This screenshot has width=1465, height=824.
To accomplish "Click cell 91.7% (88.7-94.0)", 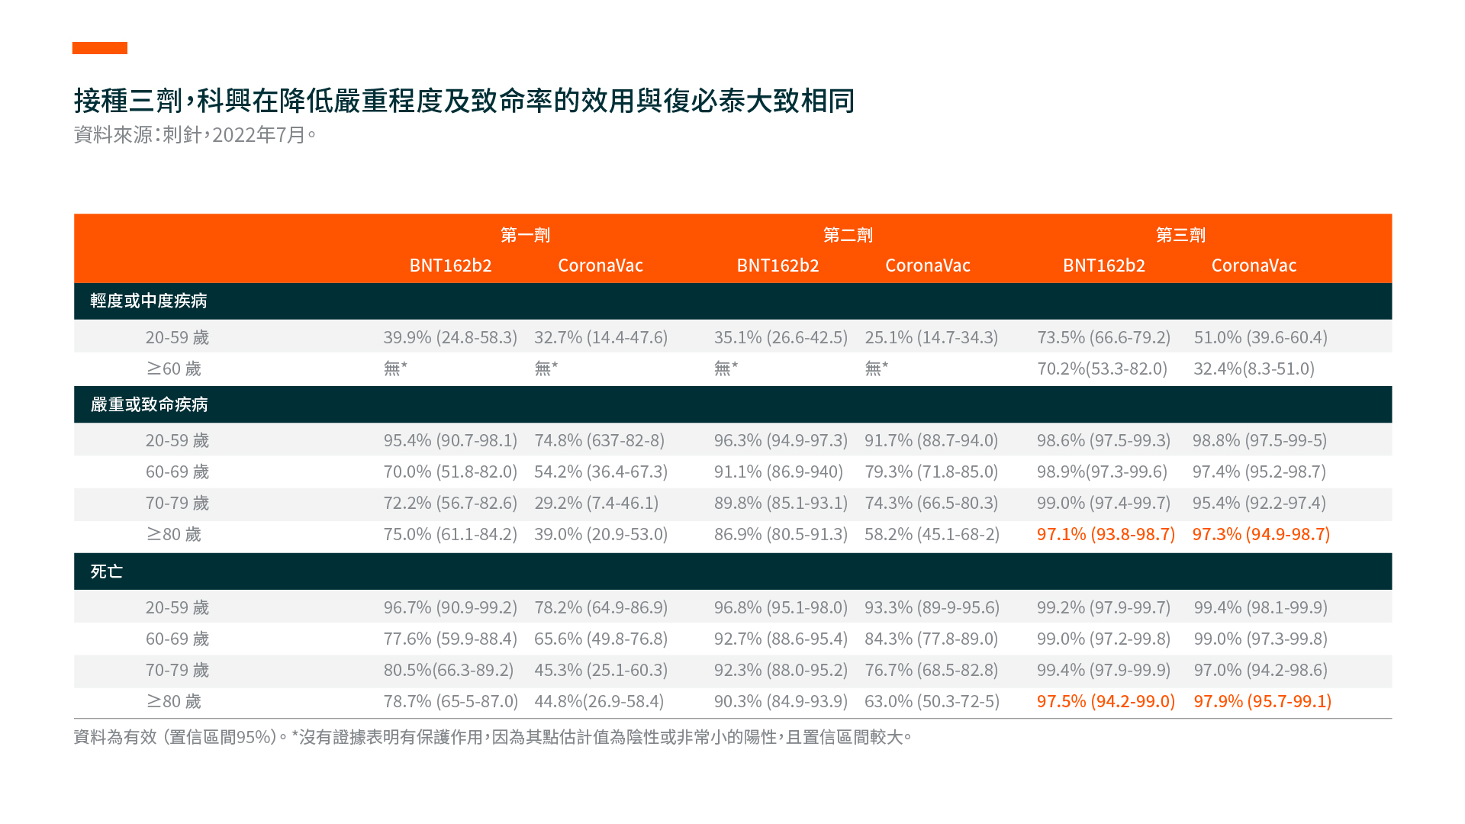I will (x=931, y=440).
